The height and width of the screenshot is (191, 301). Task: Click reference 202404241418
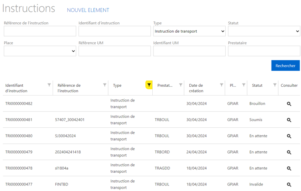(x=68, y=152)
